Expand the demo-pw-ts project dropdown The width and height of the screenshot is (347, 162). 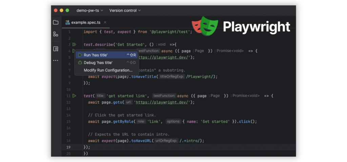tap(90, 11)
